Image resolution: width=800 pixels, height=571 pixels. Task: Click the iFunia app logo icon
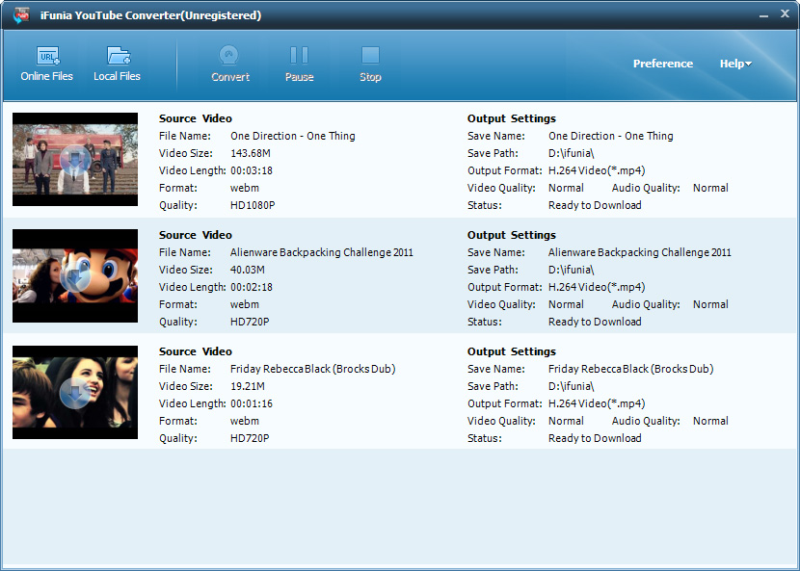[21, 15]
